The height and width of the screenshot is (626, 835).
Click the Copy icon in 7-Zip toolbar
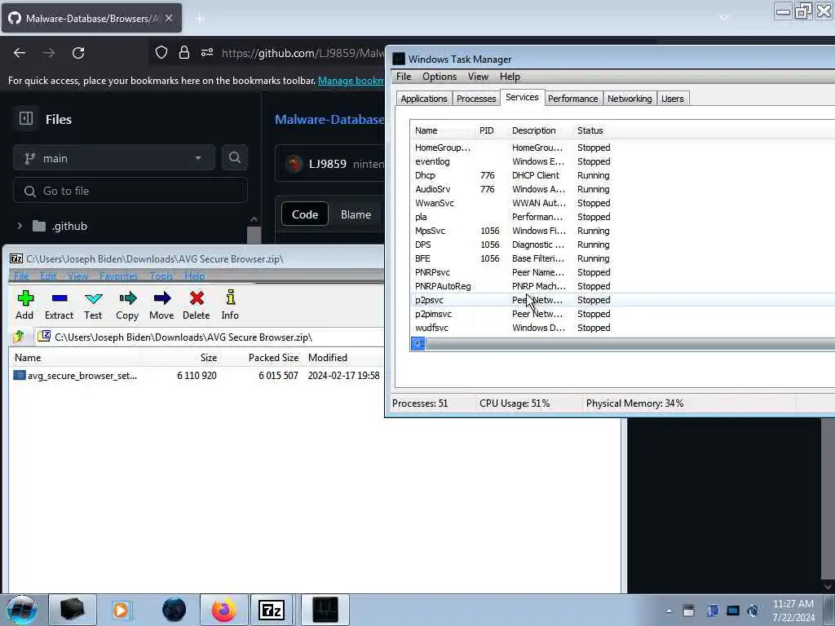pyautogui.click(x=127, y=305)
